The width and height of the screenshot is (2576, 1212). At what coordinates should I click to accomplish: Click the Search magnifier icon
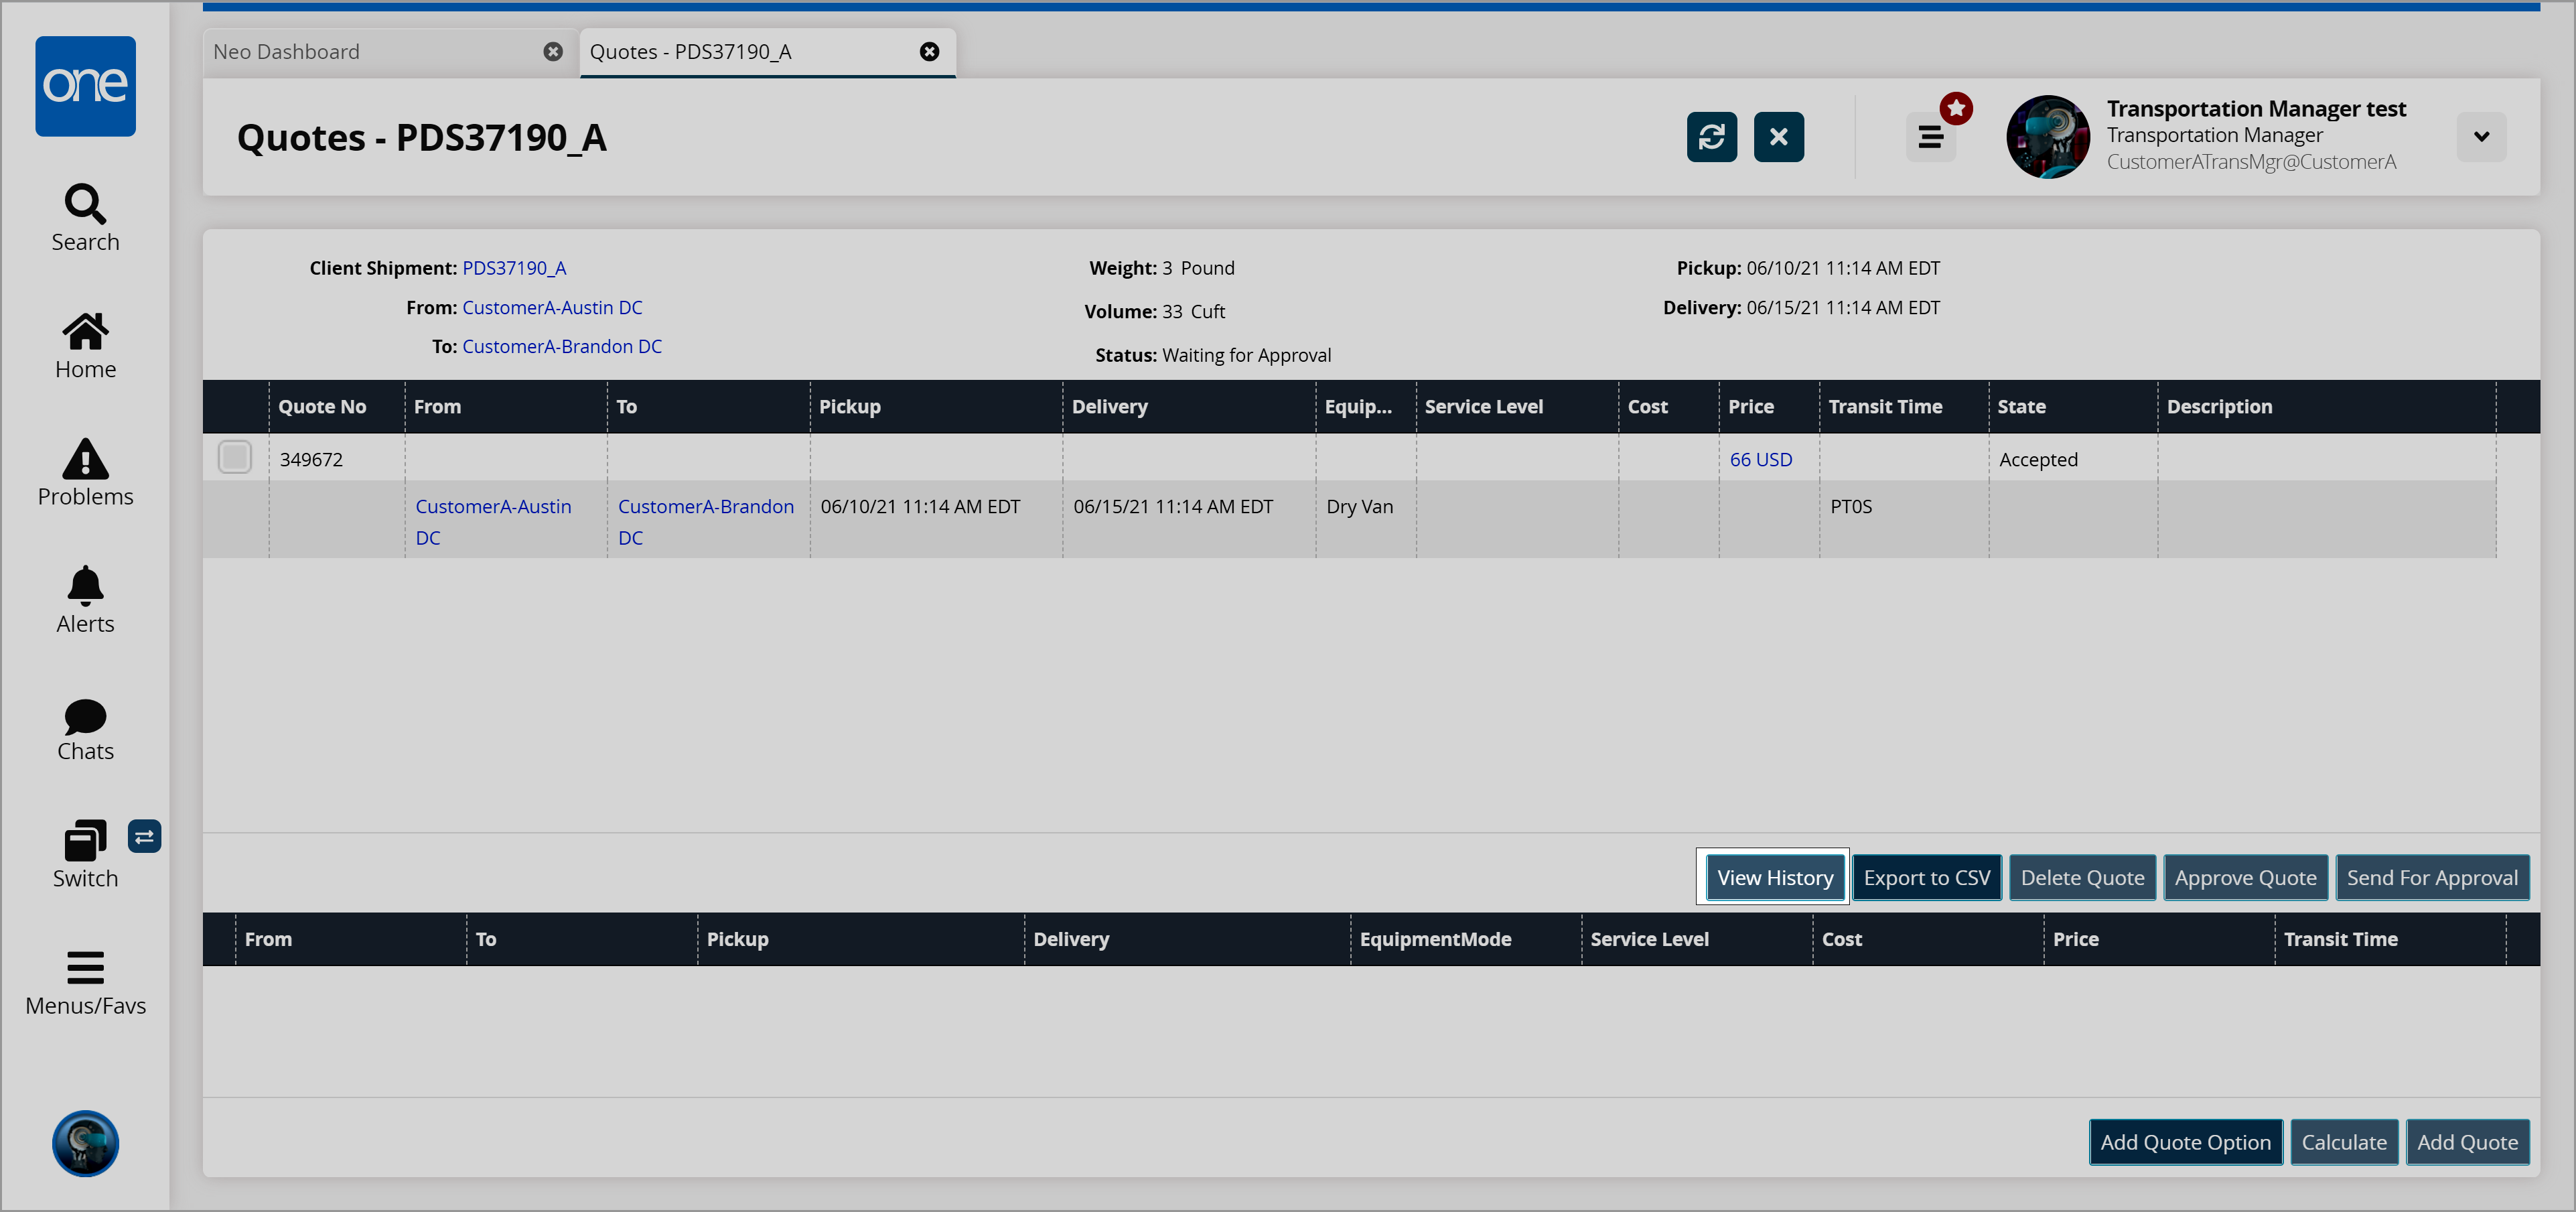pos(85,205)
